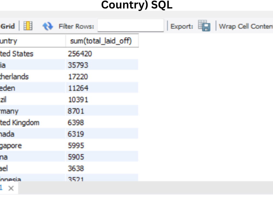This screenshot has height=205, width=273.
Task: Select the United Kingdom country cell
Action: pyautogui.click(x=32, y=122)
